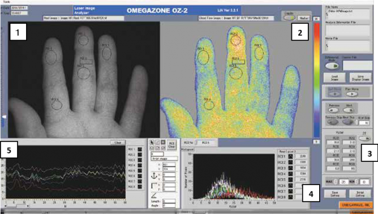Toggle the Color switch above the color scale
Viewport: 378px width, 214px height.
[289, 18]
